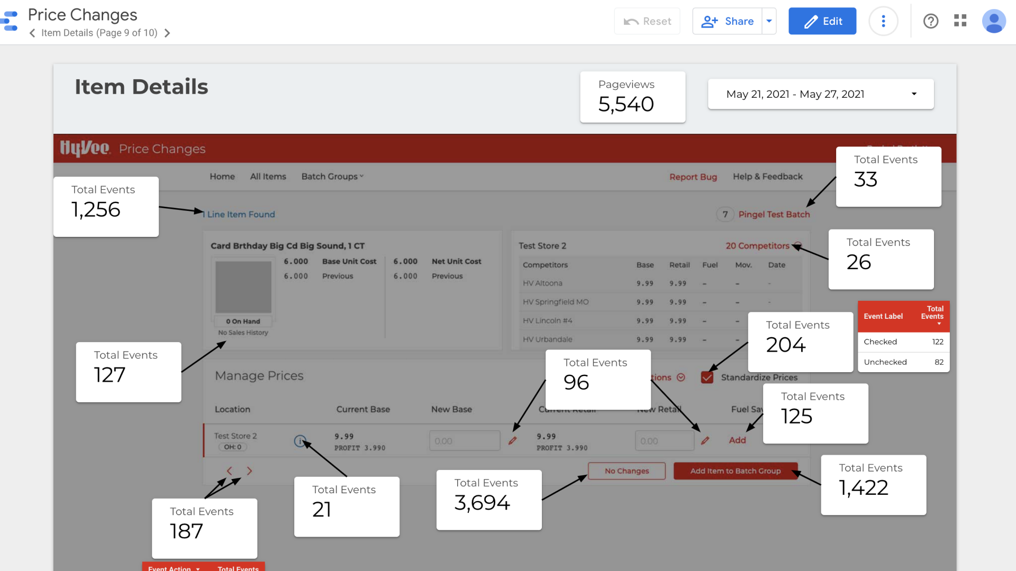Open the help question mark icon
The image size is (1016, 571).
(x=930, y=21)
